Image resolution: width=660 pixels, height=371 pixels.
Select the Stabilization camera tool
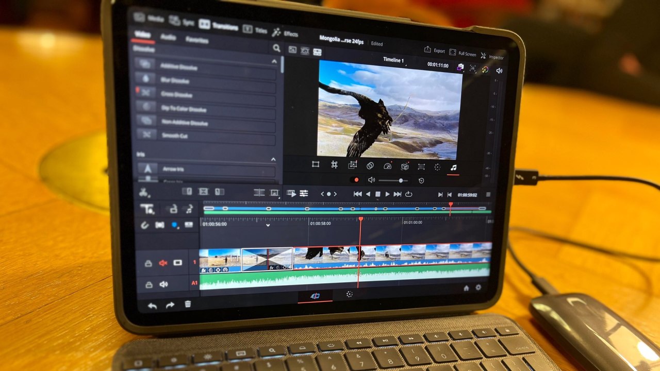(405, 166)
